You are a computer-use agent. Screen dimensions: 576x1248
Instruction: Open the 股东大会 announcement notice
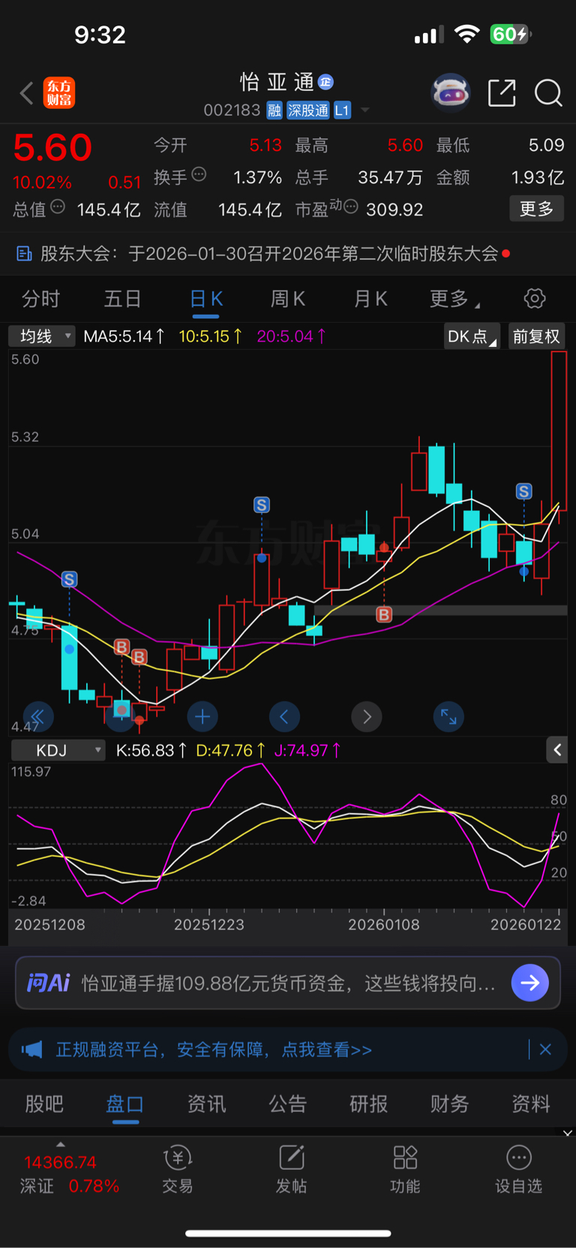(288, 254)
